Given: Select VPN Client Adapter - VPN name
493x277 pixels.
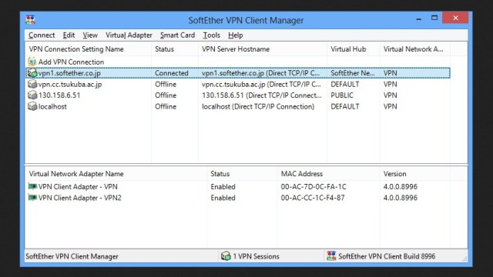Looking at the screenshot, I should point(78,186).
